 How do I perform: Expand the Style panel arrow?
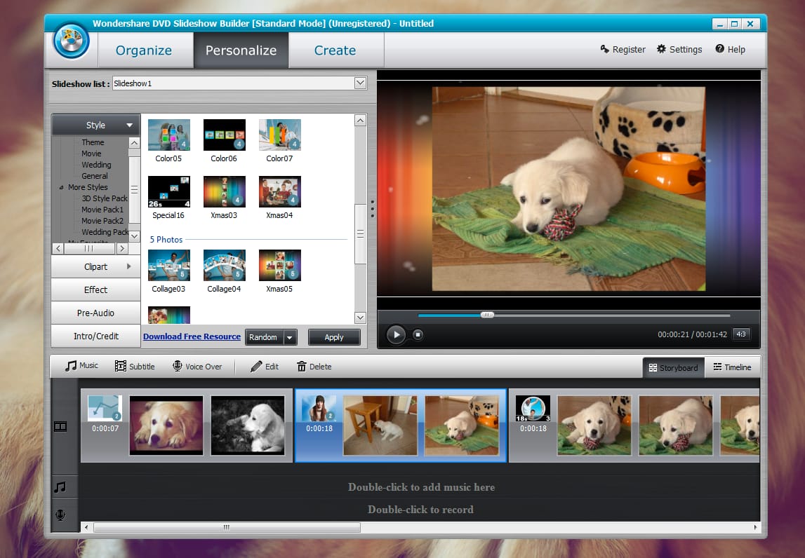coord(129,125)
